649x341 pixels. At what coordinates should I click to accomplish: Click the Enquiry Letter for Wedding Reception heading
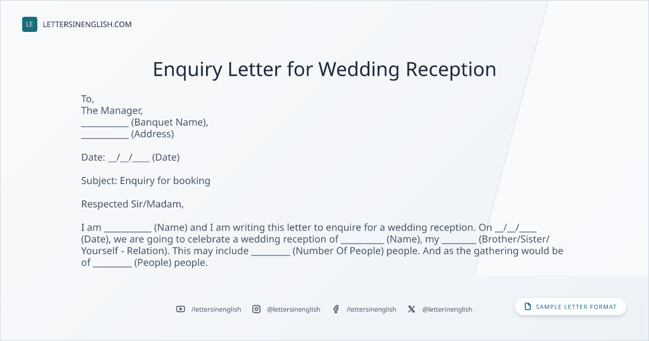pyautogui.click(x=325, y=69)
